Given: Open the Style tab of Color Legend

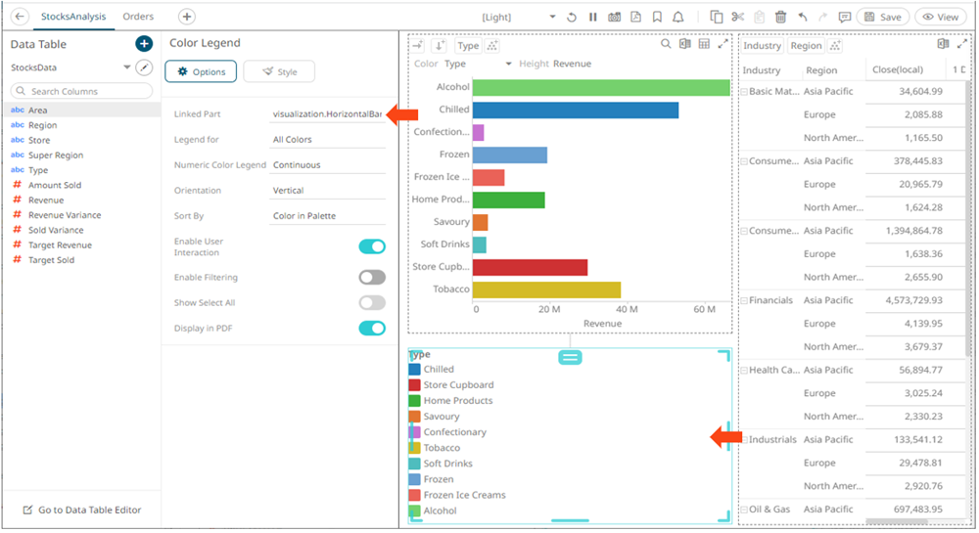Looking at the screenshot, I should pos(279,71).
